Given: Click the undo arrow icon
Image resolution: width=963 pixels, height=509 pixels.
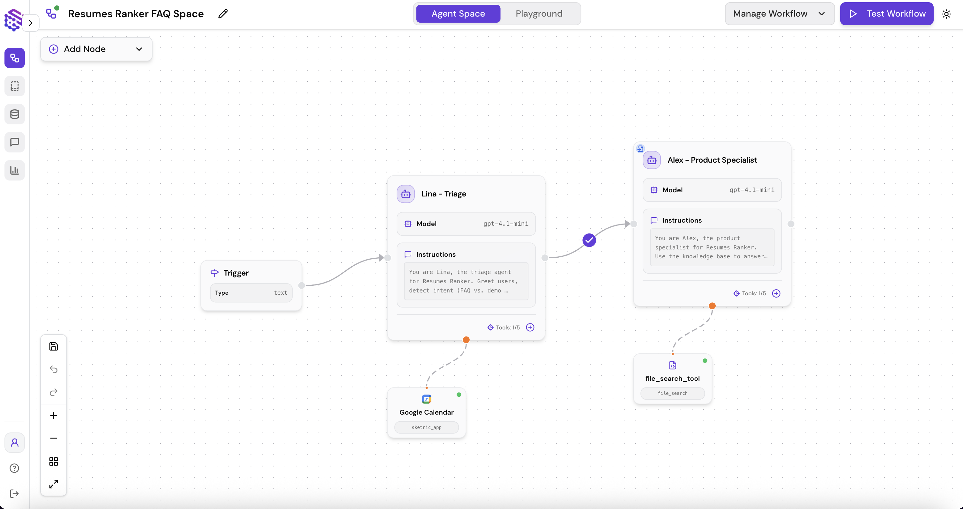Looking at the screenshot, I should 54,369.
